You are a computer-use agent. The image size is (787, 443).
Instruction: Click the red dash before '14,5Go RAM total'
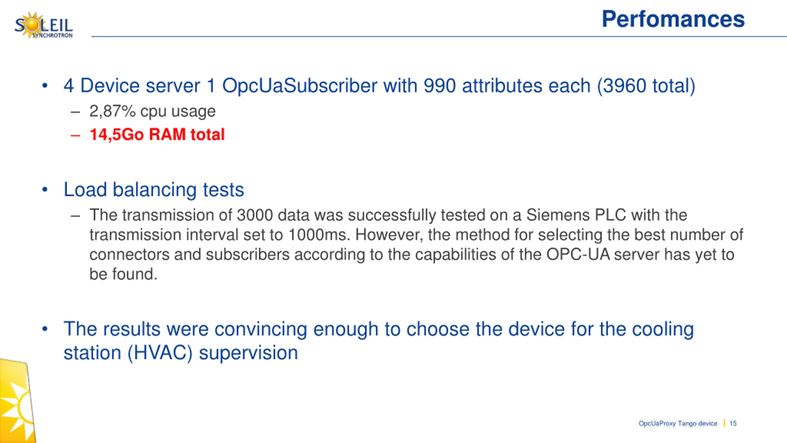tap(75, 135)
